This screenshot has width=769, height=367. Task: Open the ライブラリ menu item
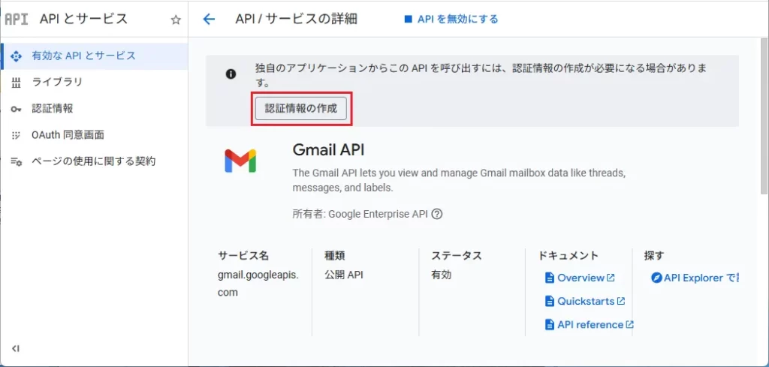point(94,83)
